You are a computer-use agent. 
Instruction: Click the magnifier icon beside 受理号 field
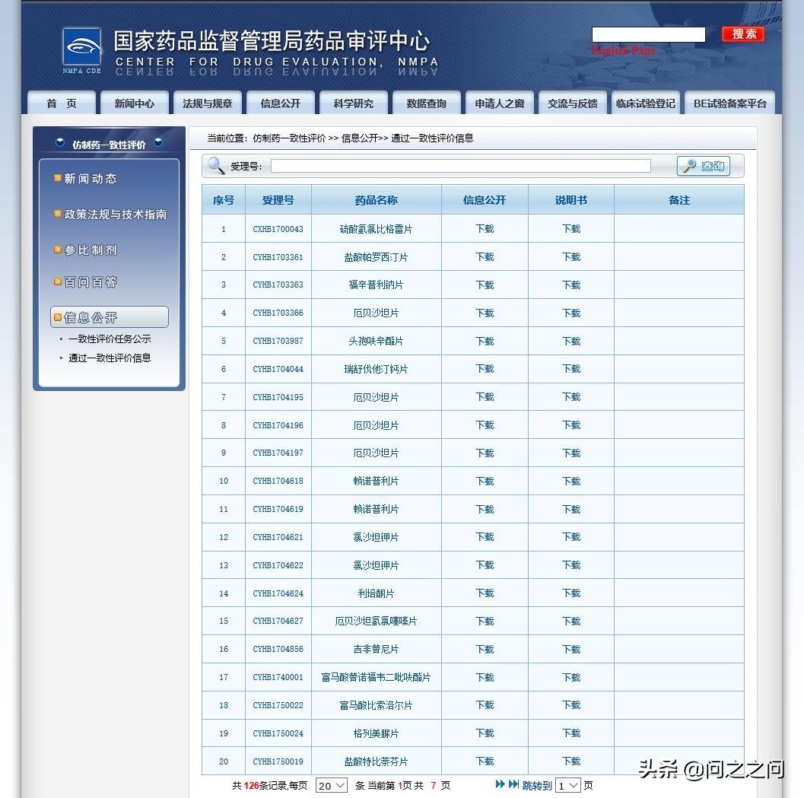215,164
